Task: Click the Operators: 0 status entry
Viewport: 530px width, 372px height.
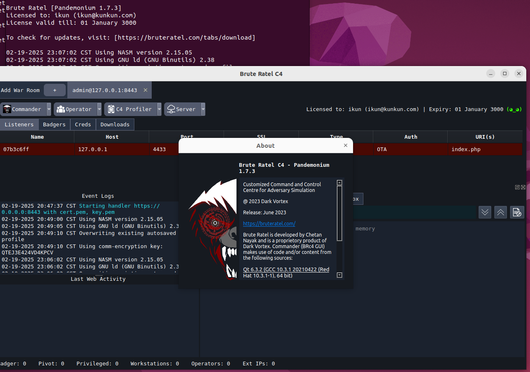Action: [211, 364]
